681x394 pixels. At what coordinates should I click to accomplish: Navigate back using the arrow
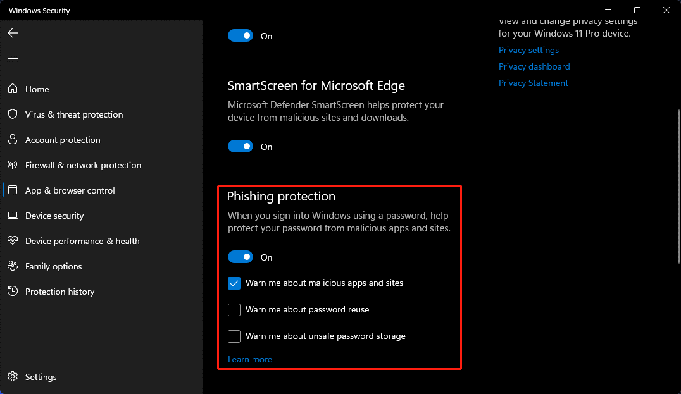click(x=13, y=33)
